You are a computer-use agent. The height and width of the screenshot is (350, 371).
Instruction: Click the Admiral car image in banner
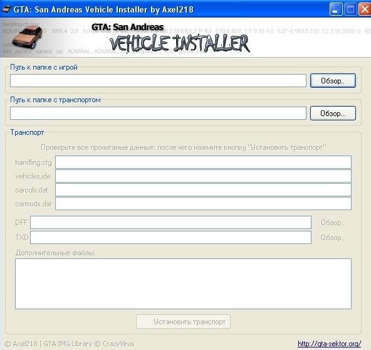[28, 38]
